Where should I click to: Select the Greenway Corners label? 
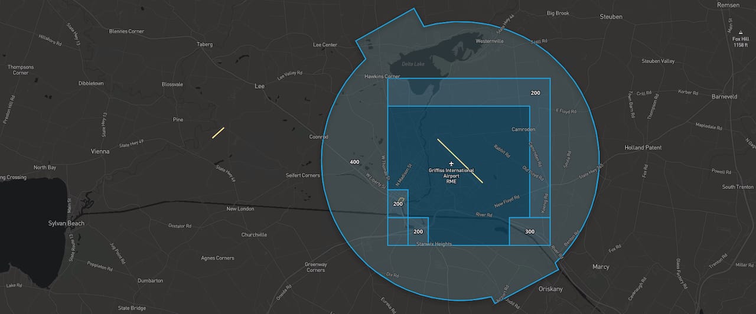coord(315,267)
